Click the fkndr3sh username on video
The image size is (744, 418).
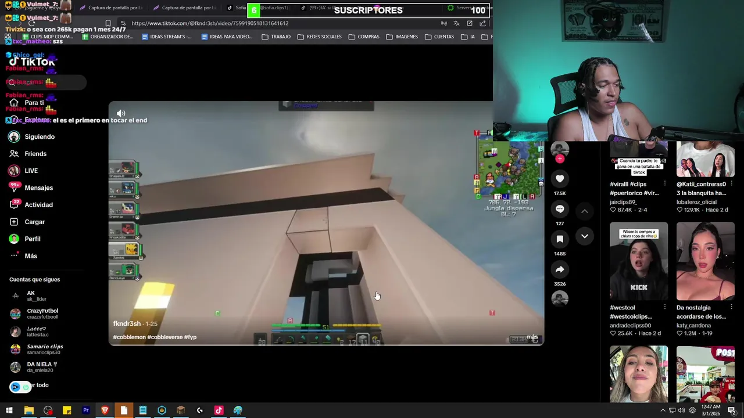coord(127,324)
